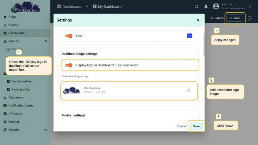Click the iRis Cloud.png file name
This screenshot has height=145, width=258.
(x=92, y=88)
